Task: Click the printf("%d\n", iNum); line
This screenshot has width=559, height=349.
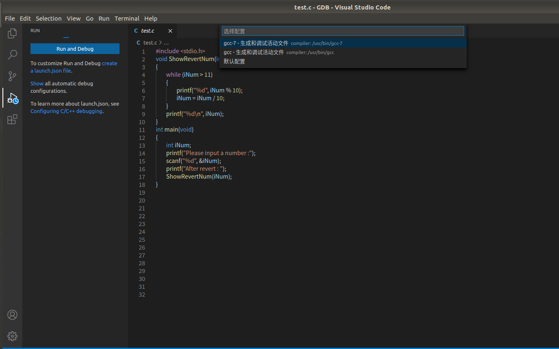Action: click(x=195, y=114)
